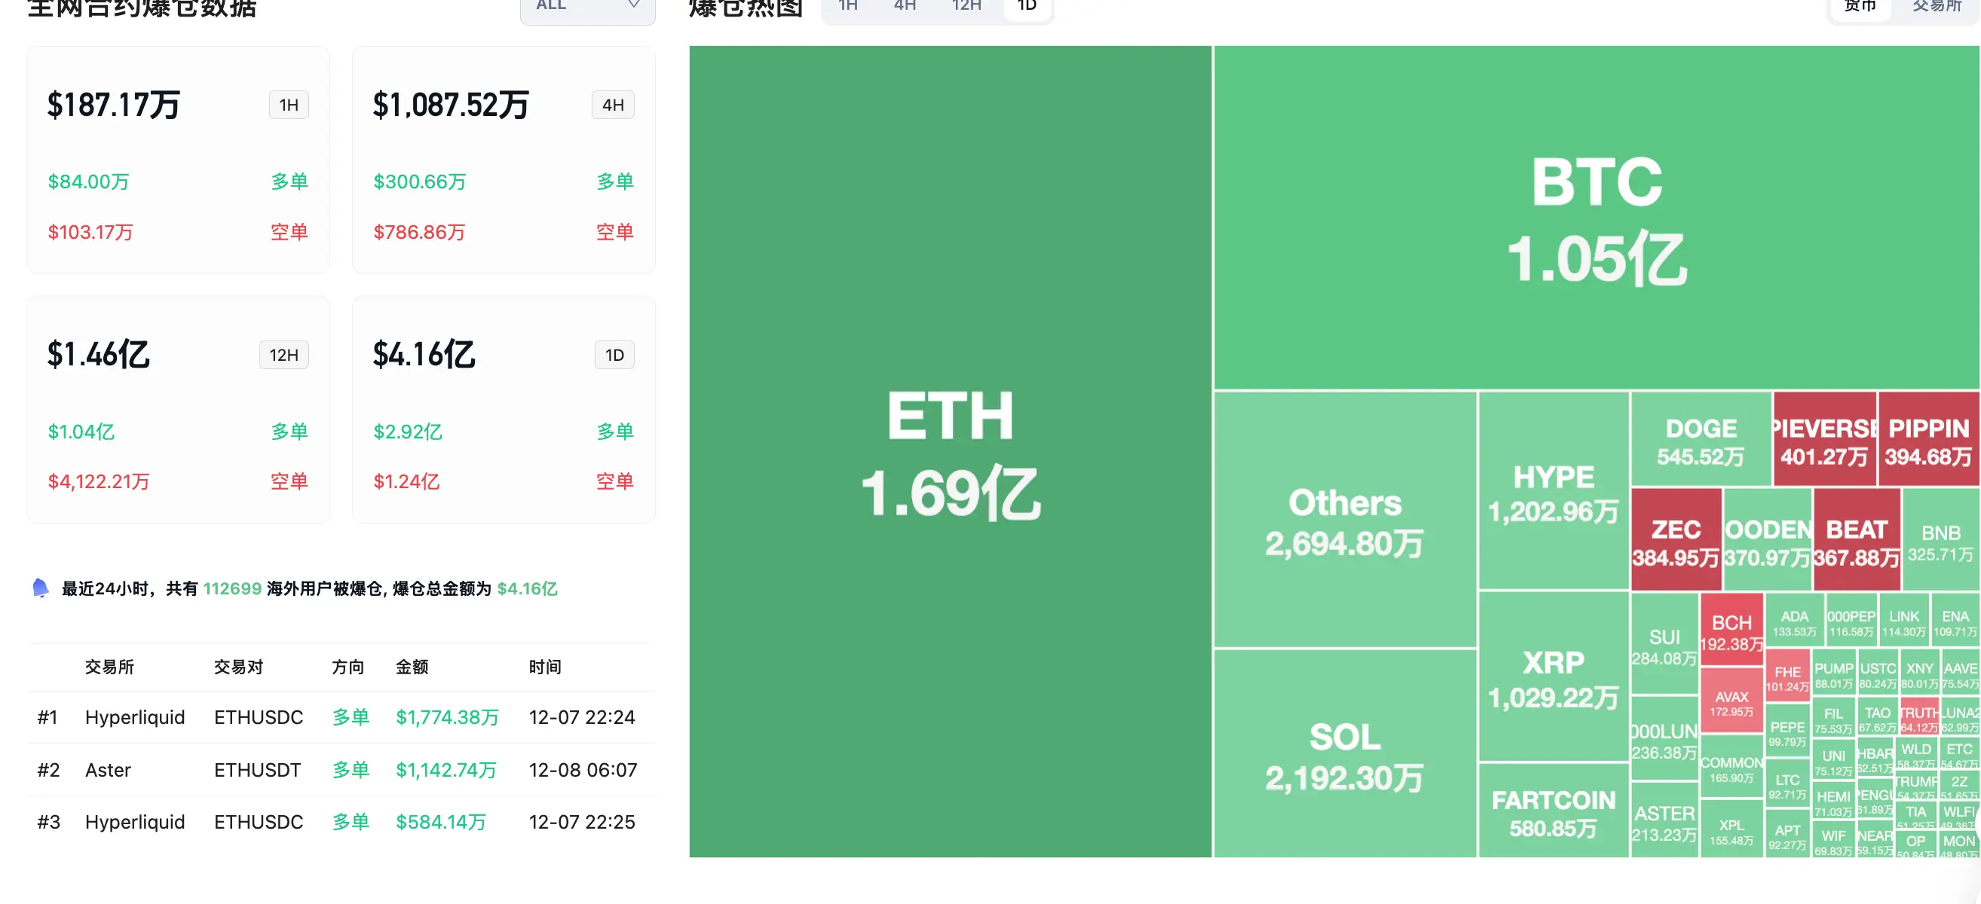The width and height of the screenshot is (1981, 904).
Task: Click the 12H badge on $1.46亿 card
Action: (283, 355)
